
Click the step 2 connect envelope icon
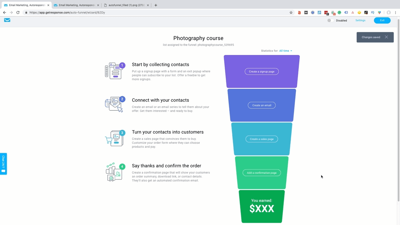(115, 104)
